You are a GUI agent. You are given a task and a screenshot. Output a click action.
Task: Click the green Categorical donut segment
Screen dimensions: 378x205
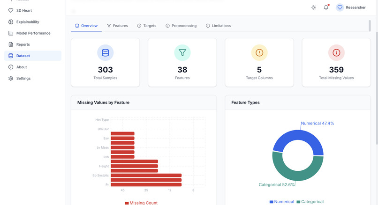coord(298,176)
